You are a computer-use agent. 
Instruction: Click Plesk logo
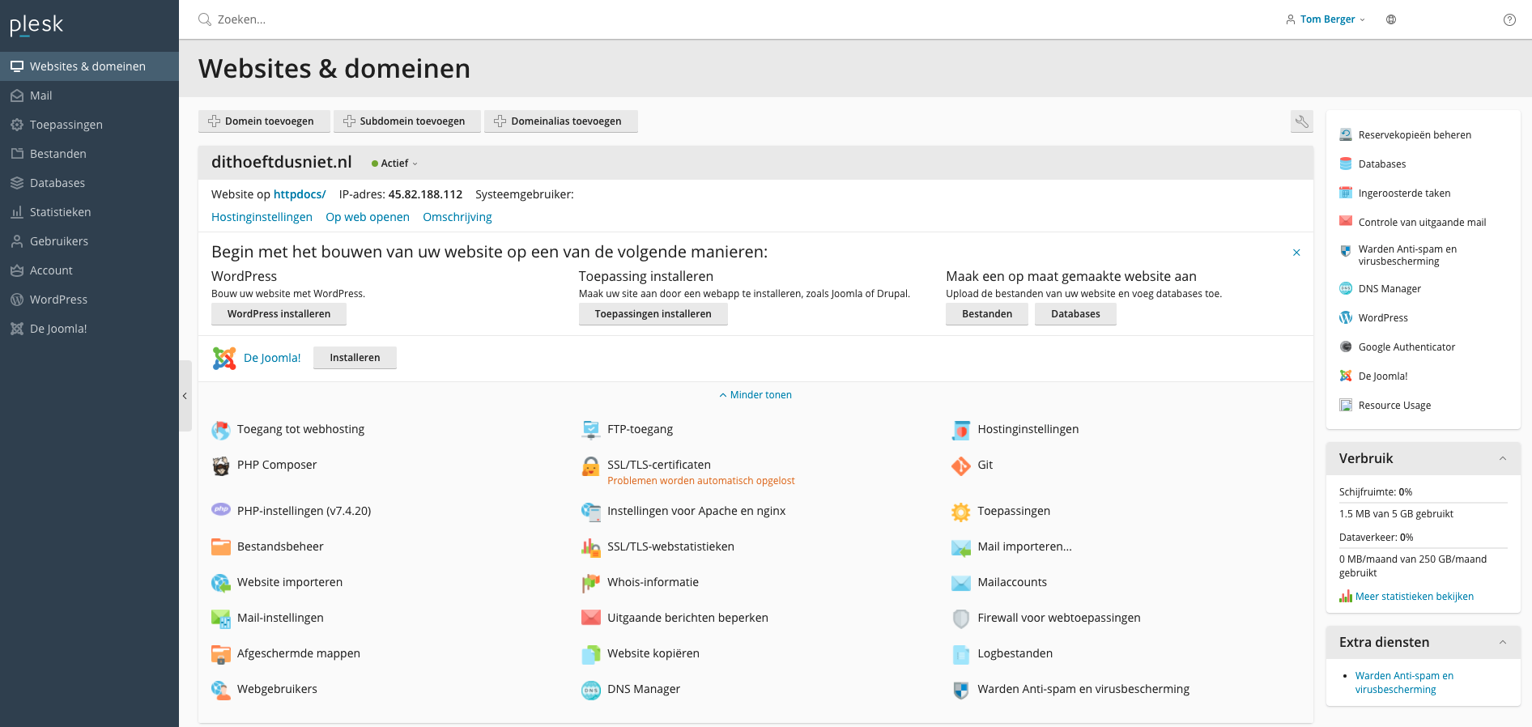pos(36,25)
